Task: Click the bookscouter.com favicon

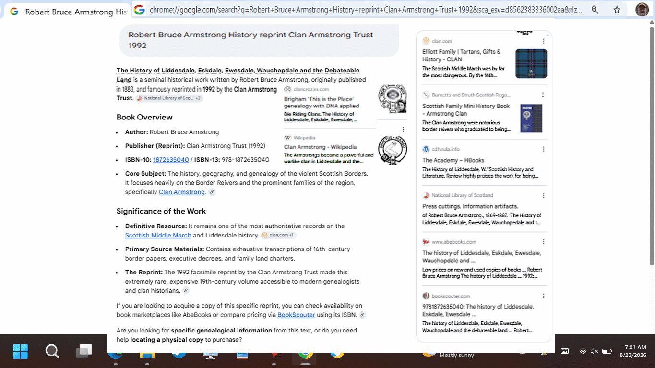Action: coord(426,296)
